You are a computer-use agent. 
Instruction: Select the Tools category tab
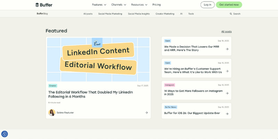pyautogui.click(x=191, y=14)
